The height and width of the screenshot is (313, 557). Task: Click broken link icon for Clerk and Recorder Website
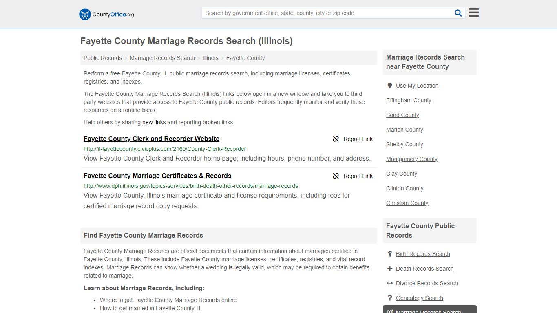[336, 139]
